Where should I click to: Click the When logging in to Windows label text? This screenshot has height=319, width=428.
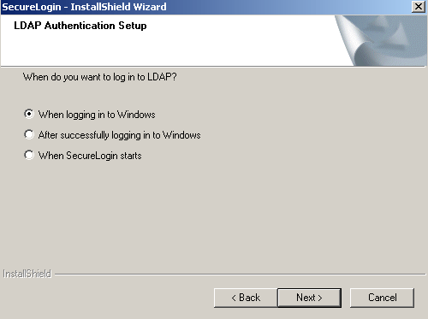97,115
